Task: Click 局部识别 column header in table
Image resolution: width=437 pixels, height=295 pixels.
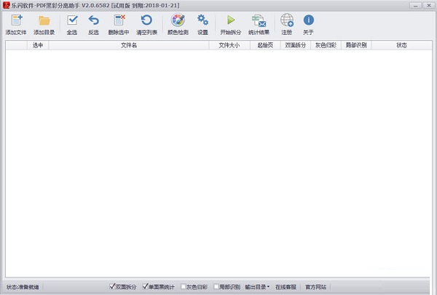Action: coord(356,45)
